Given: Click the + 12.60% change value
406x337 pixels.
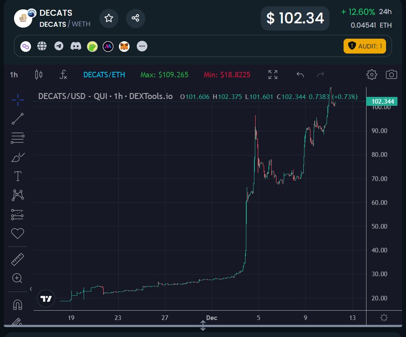Looking at the screenshot, I should point(358,12).
